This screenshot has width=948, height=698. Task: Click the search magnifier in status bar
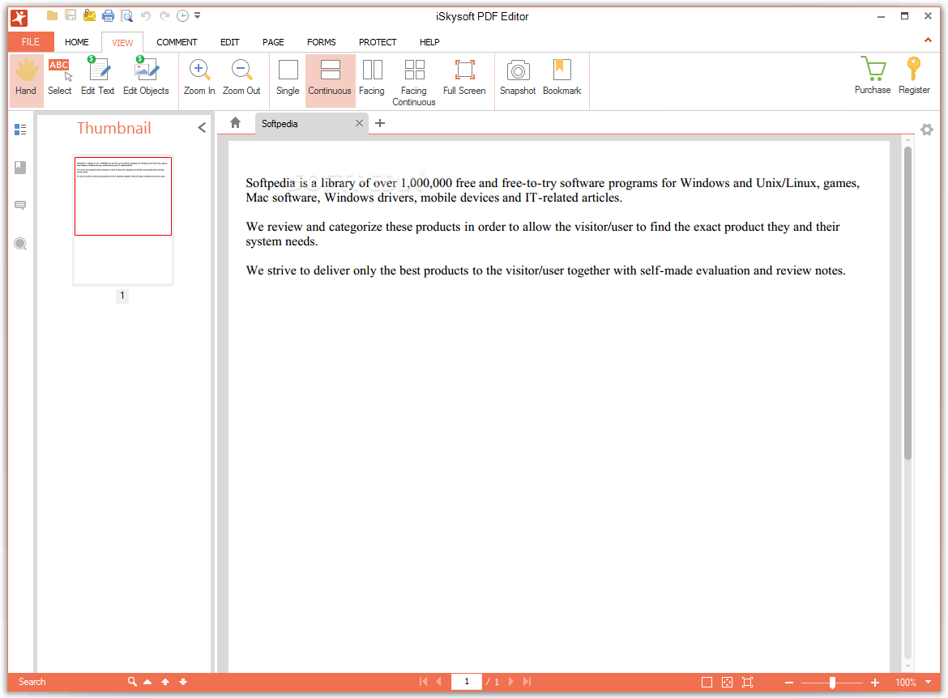tap(132, 682)
